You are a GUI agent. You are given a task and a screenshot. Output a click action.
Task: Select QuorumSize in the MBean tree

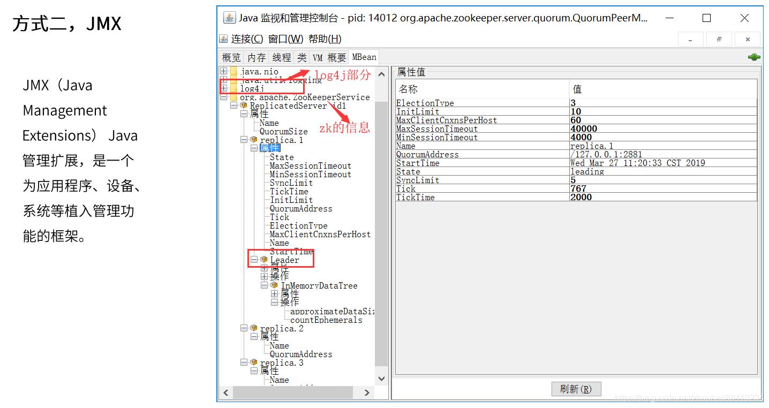(283, 131)
